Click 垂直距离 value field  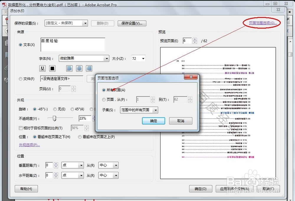49,165
